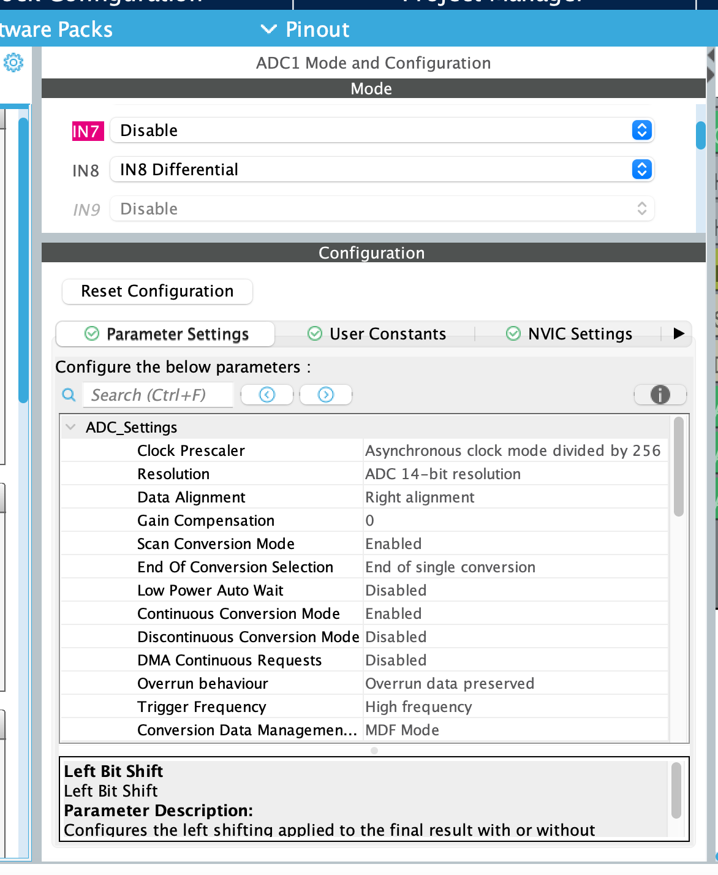Click the green check on NVIC Settings
The width and height of the screenshot is (718, 875).
[512, 333]
